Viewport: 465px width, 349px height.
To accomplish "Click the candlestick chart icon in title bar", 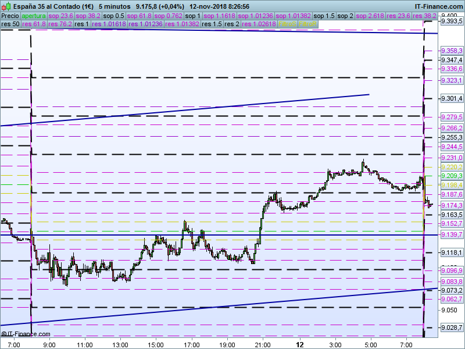I will click(x=6, y=6).
